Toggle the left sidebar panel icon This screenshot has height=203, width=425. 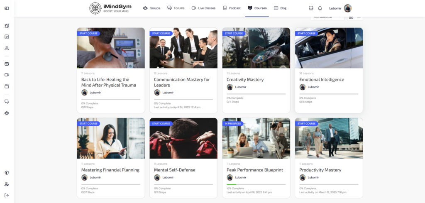click(x=7, y=8)
